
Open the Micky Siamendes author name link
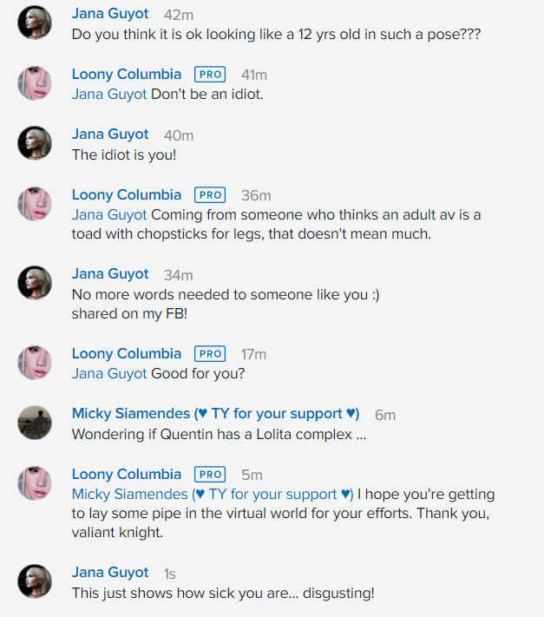tap(215, 414)
